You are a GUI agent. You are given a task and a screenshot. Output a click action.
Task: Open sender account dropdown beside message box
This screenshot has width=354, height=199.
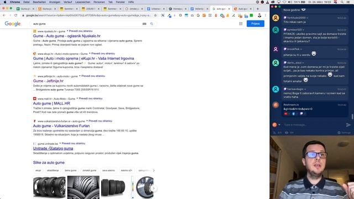click(x=279, y=125)
